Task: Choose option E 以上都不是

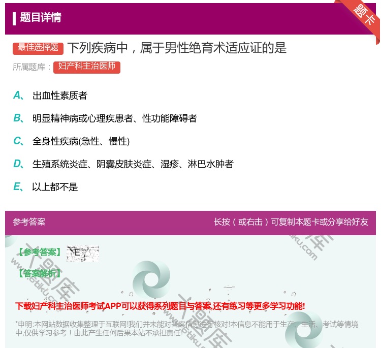Action: point(45,187)
